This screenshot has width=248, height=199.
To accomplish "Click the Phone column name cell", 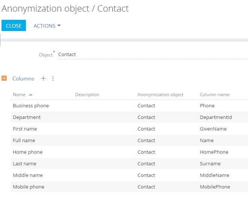I will [x=207, y=105].
